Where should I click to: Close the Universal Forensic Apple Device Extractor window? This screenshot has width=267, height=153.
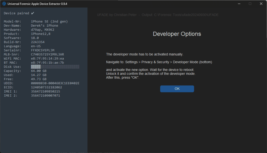pos(261,4)
